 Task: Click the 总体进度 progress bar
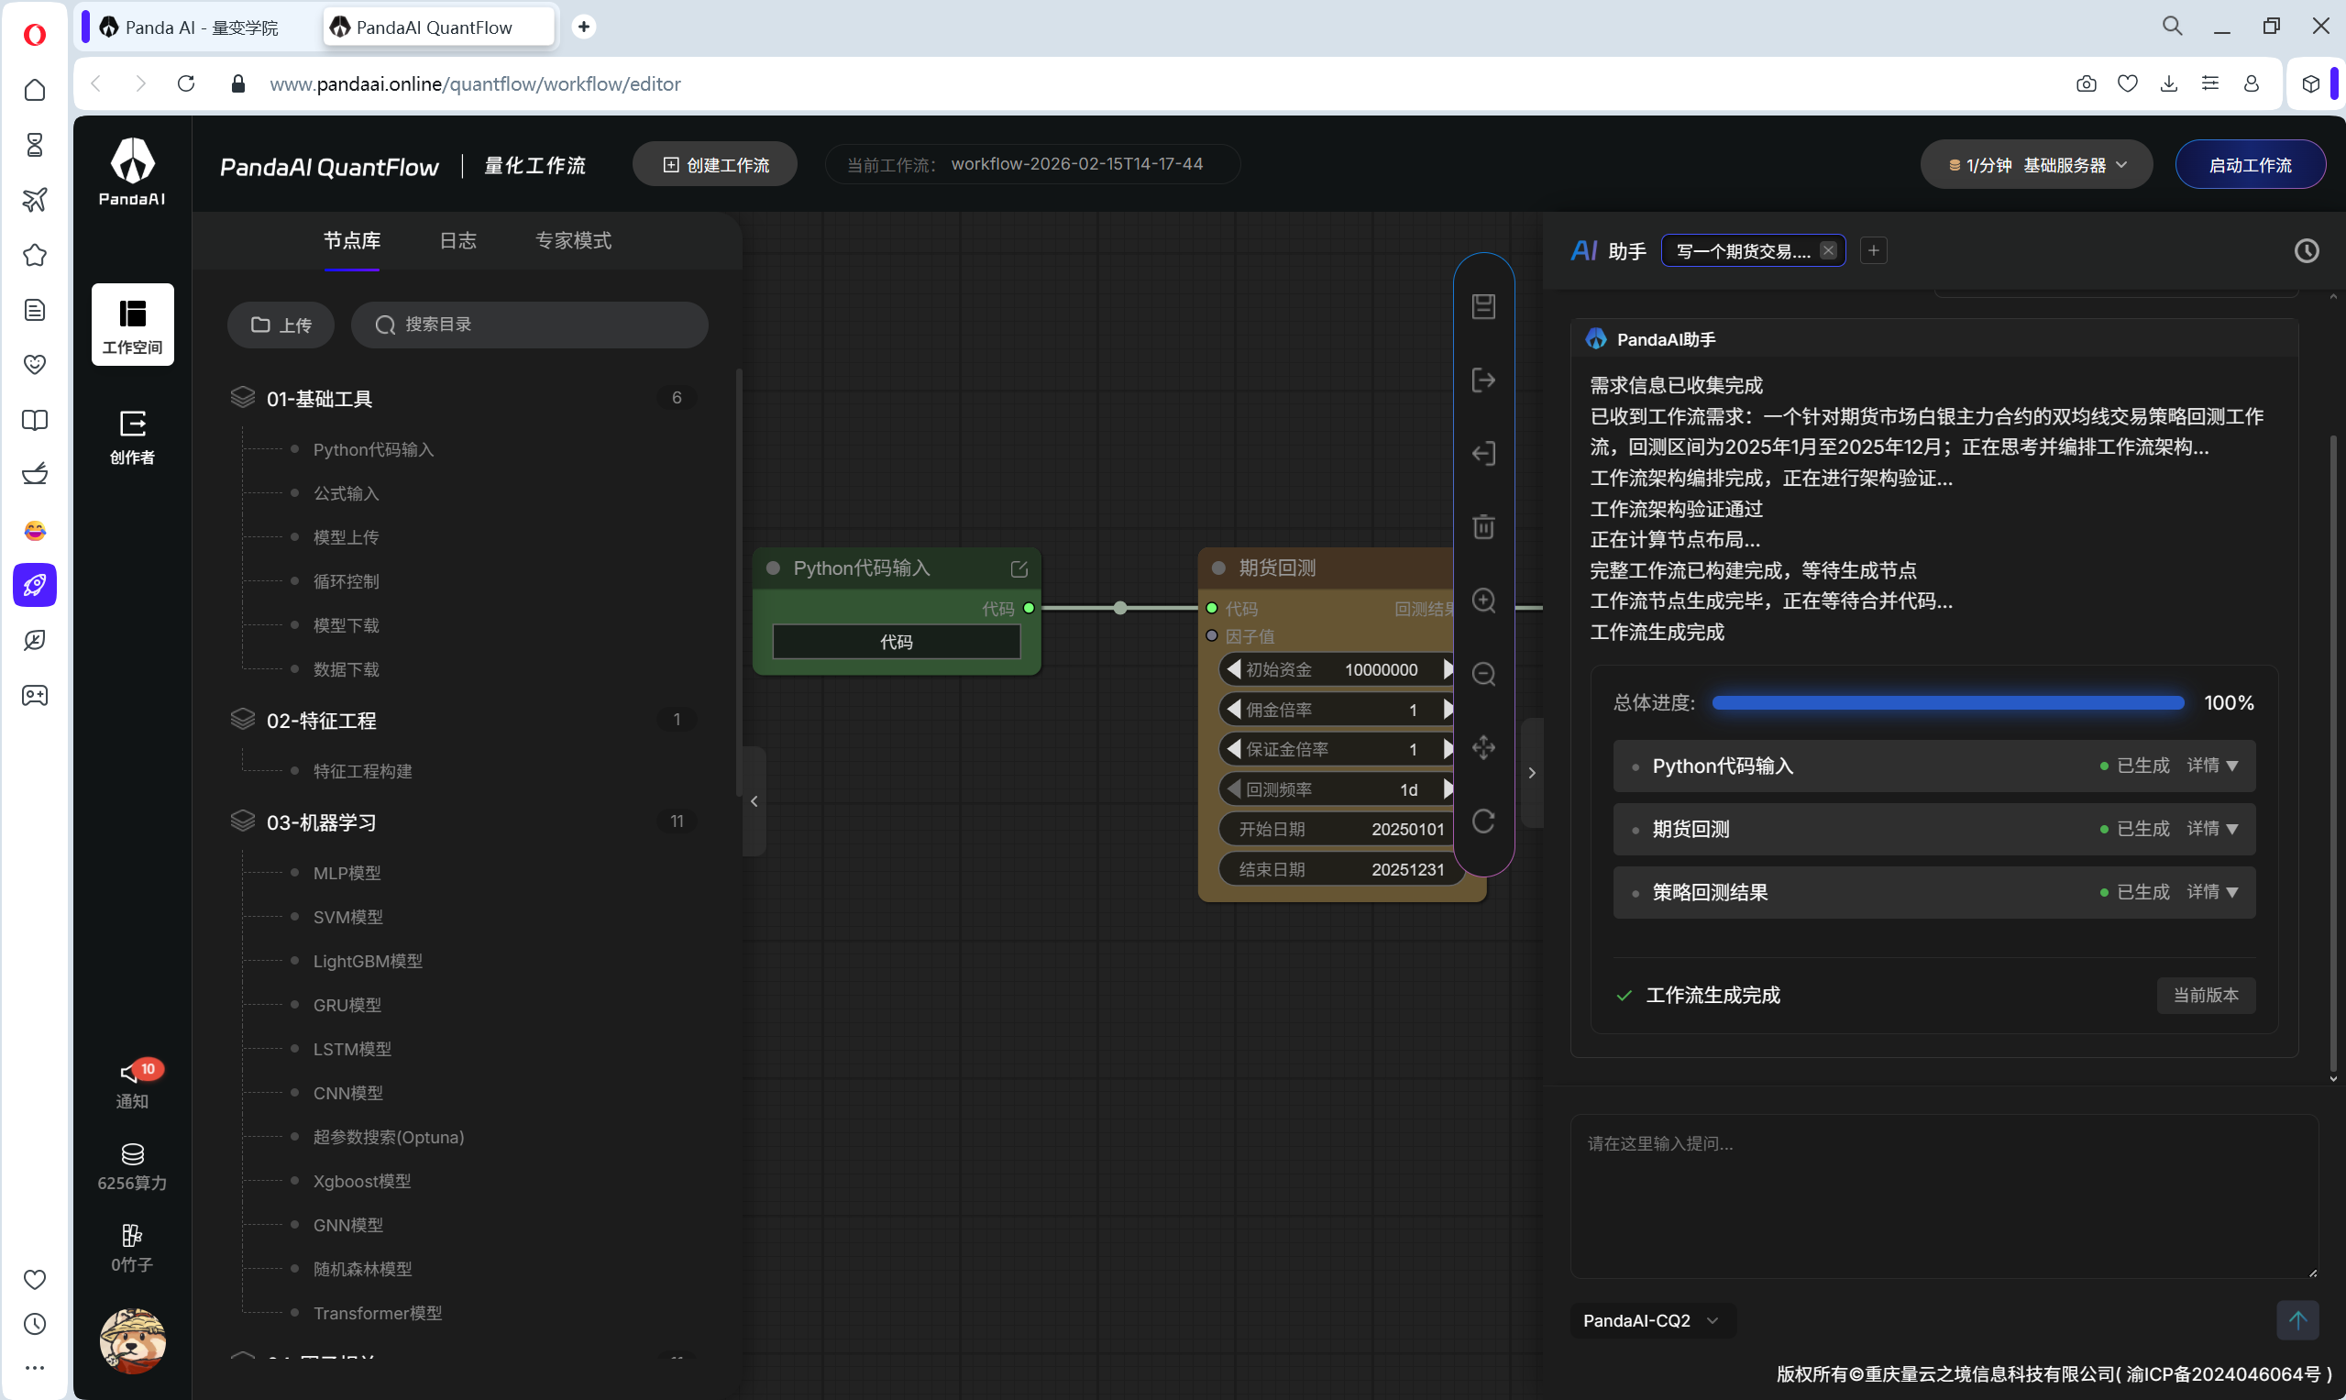pyautogui.click(x=1947, y=703)
